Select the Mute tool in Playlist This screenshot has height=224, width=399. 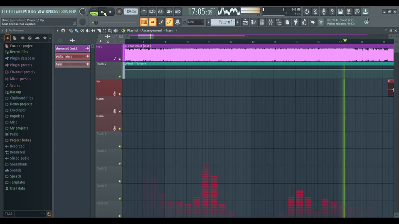88,30
